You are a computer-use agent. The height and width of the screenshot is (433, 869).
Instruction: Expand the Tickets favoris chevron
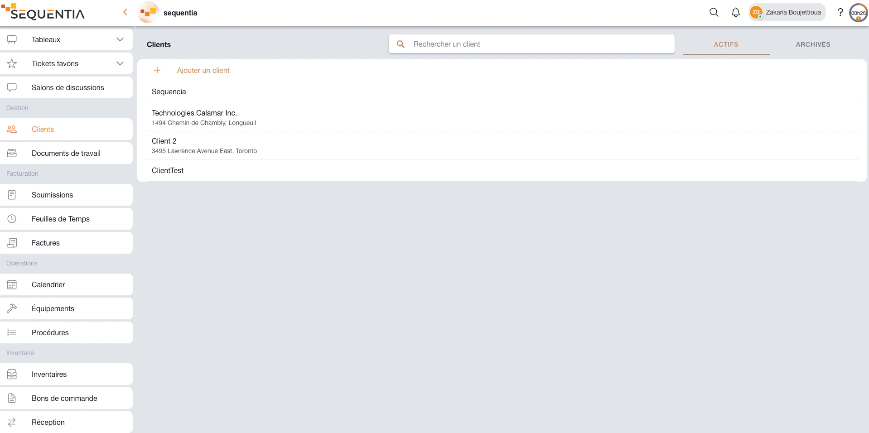tap(120, 63)
